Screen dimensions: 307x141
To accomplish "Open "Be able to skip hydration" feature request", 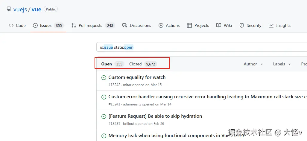I will 155,116.
